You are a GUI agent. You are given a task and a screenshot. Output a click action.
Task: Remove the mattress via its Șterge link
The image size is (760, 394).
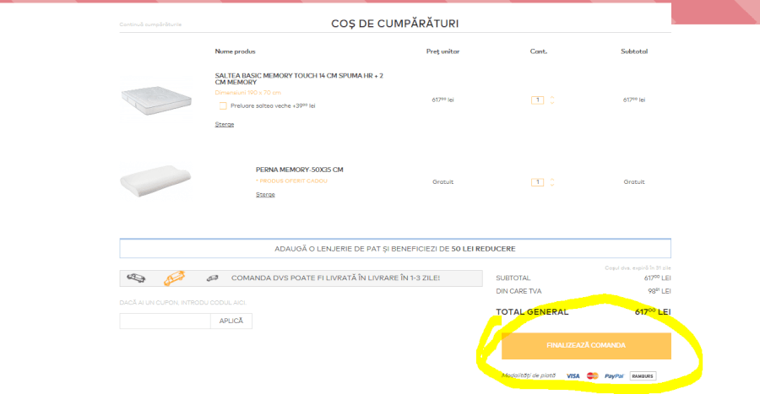pyautogui.click(x=224, y=124)
